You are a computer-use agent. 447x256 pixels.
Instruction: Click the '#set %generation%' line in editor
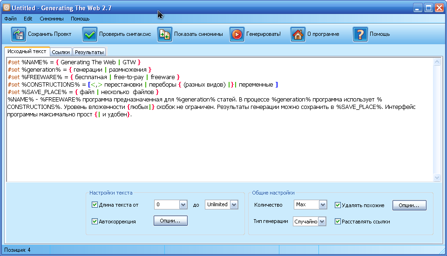click(80, 69)
